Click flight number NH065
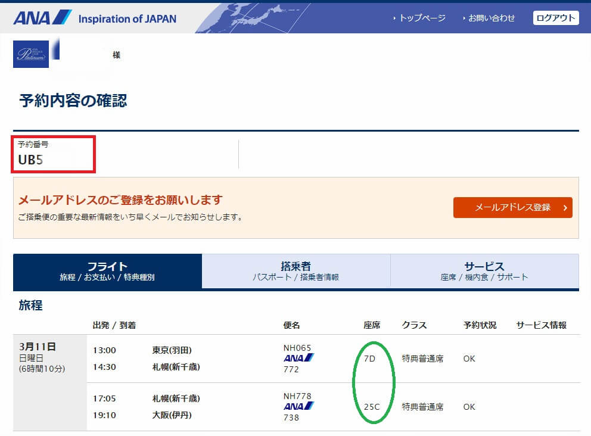Image resolution: width=591 pixels, height=436 pixels. pos(297,348)
